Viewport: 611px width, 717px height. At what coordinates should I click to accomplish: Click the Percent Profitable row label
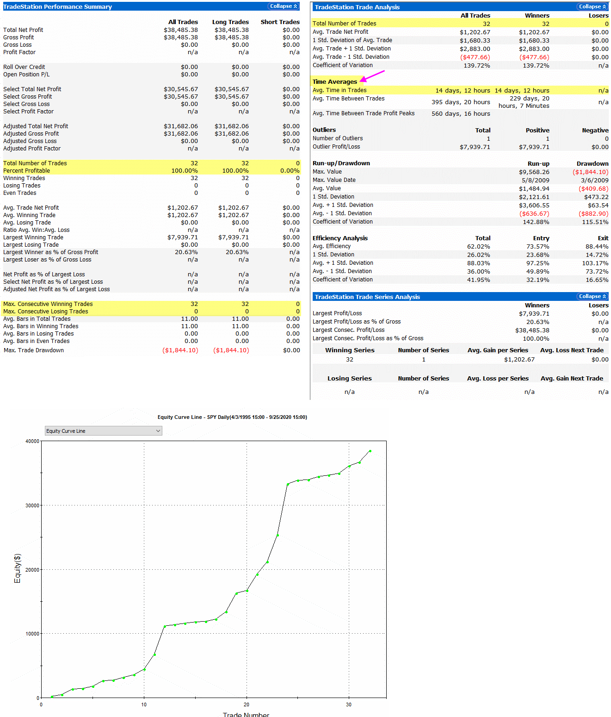pos(26,171)
